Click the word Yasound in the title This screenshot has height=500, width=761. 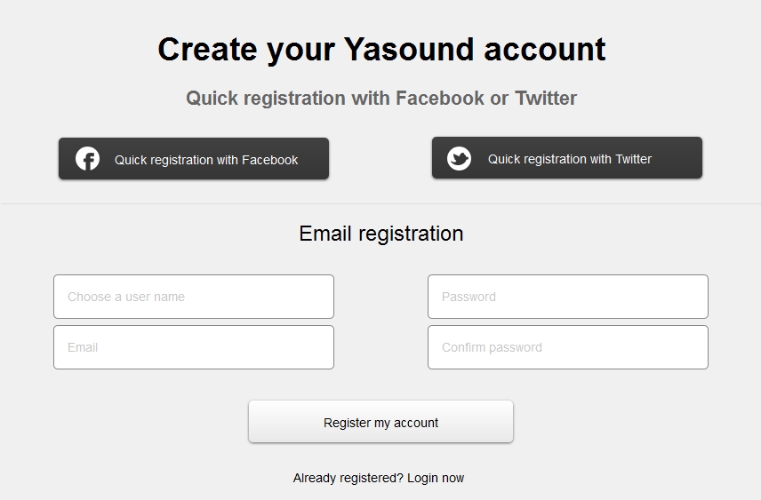pyautogui.click(x=409, y=49)
